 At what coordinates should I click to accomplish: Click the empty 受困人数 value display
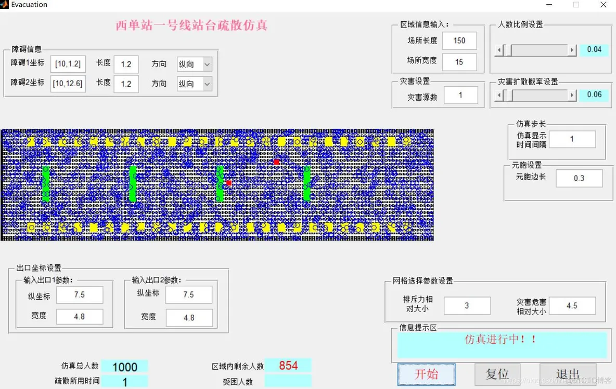pyautogui.click(x=288, y=381)
